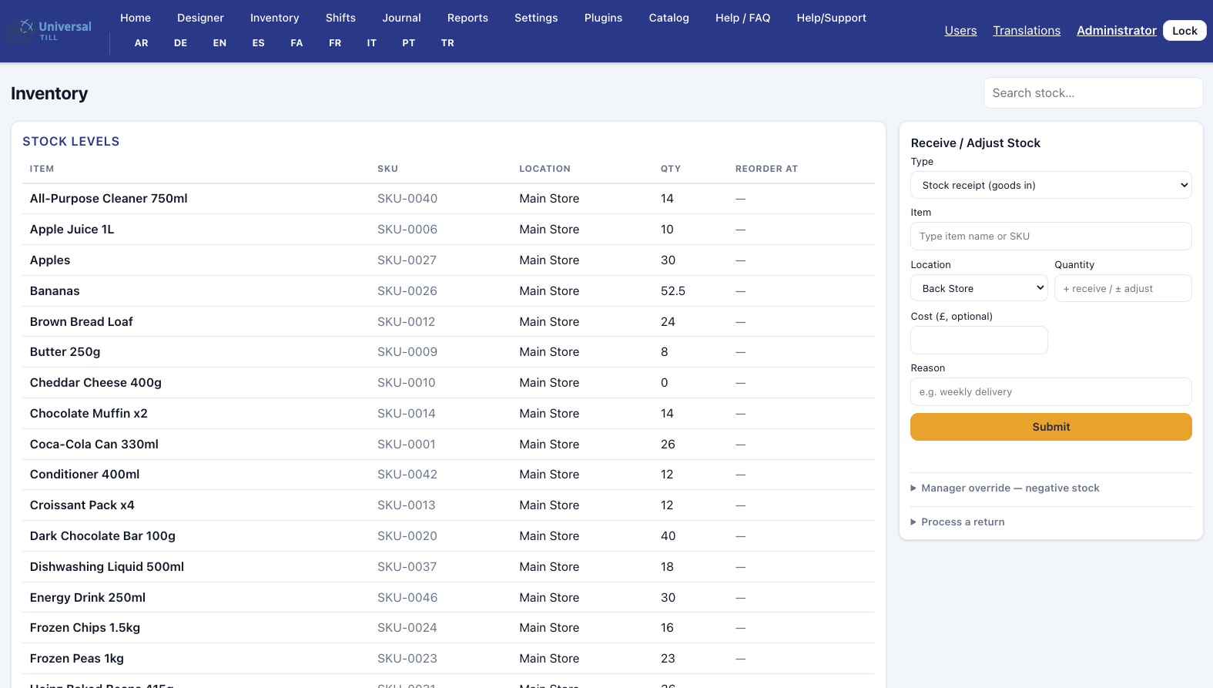Open the Translations link
1213x688 pixels.
(x=1026, y=31)
